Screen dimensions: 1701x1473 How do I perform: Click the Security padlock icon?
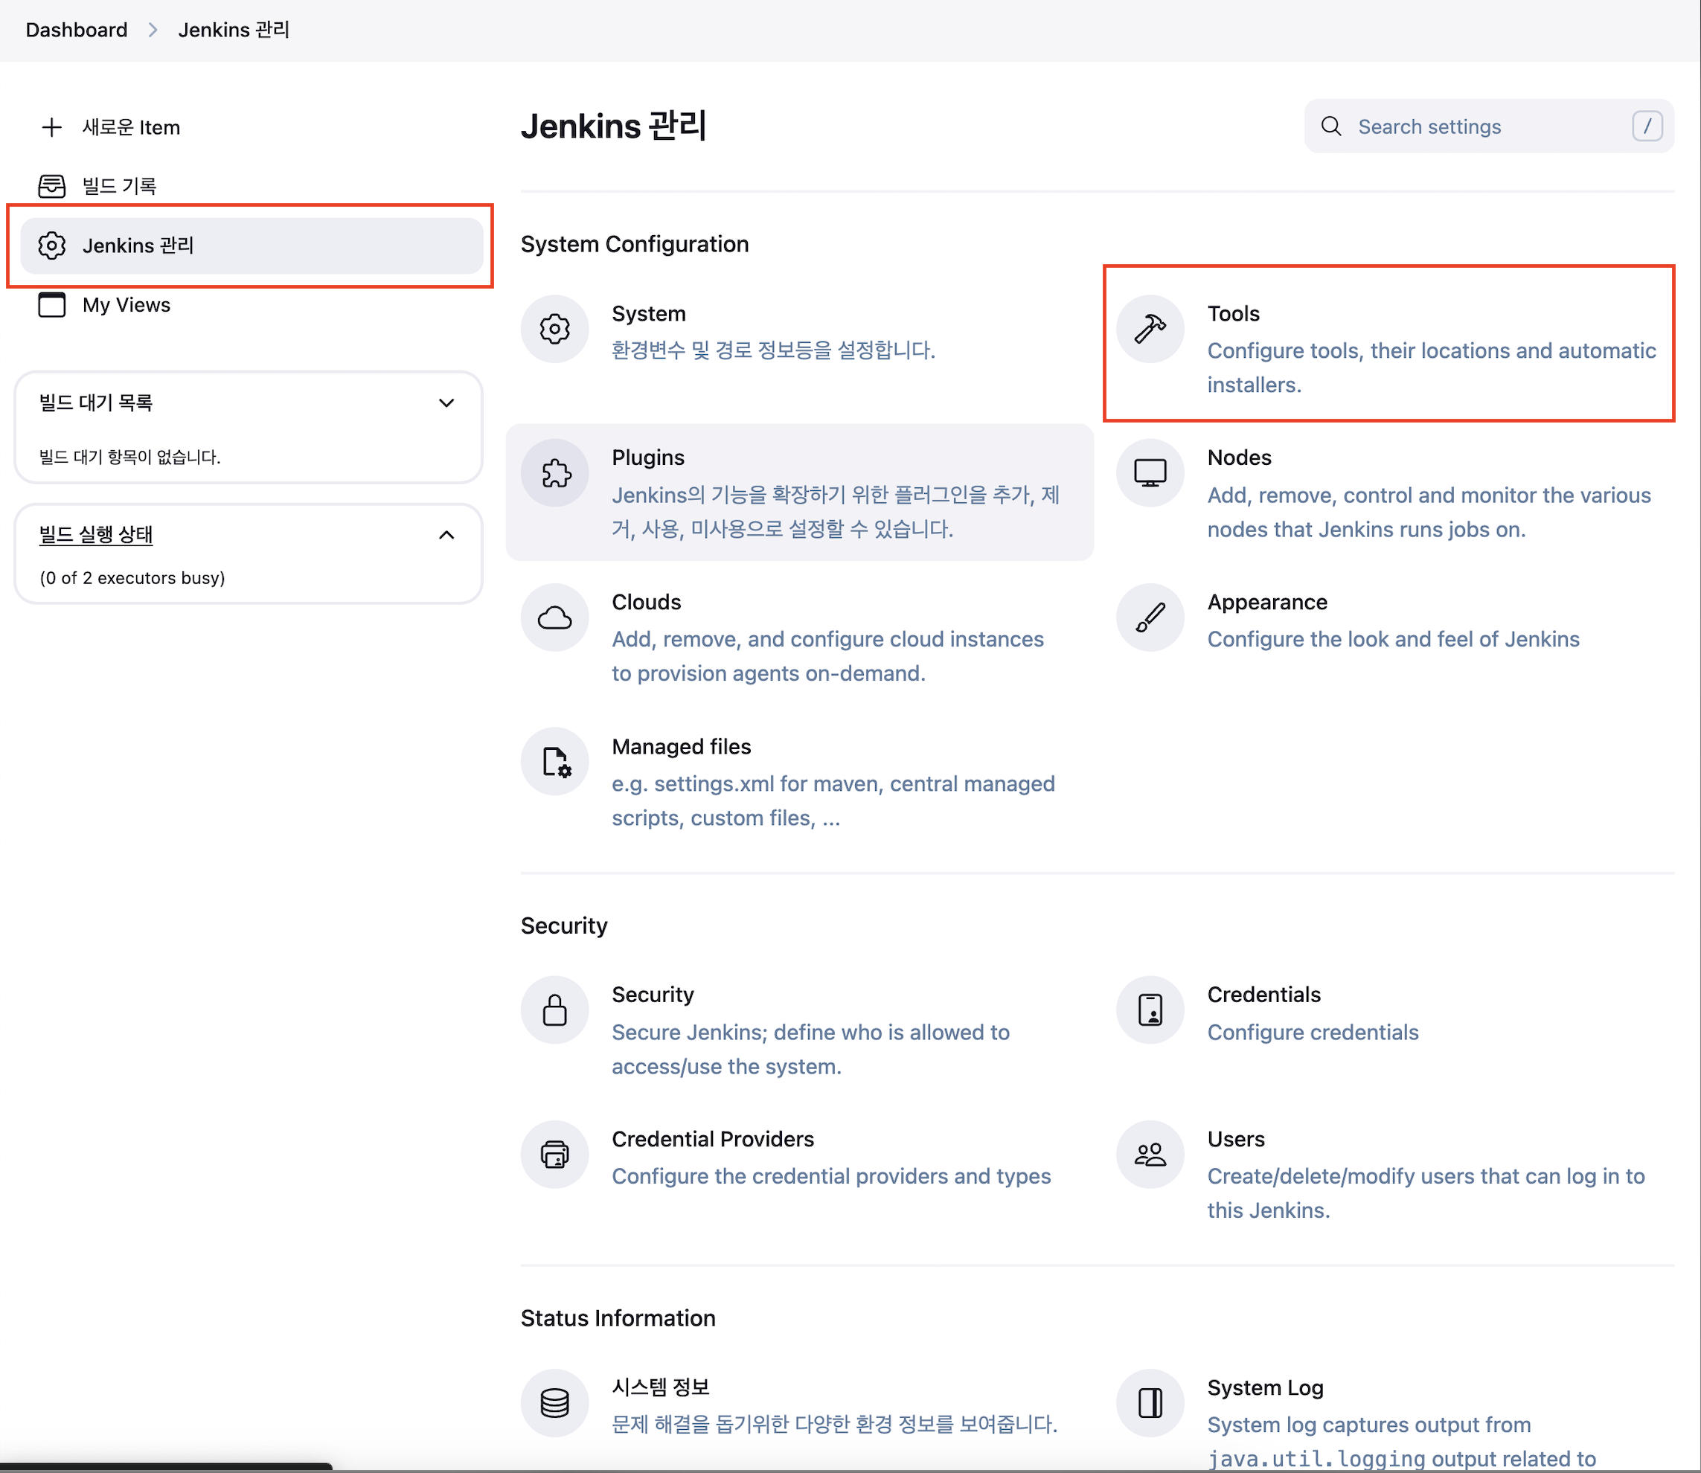click(555, 1010)
